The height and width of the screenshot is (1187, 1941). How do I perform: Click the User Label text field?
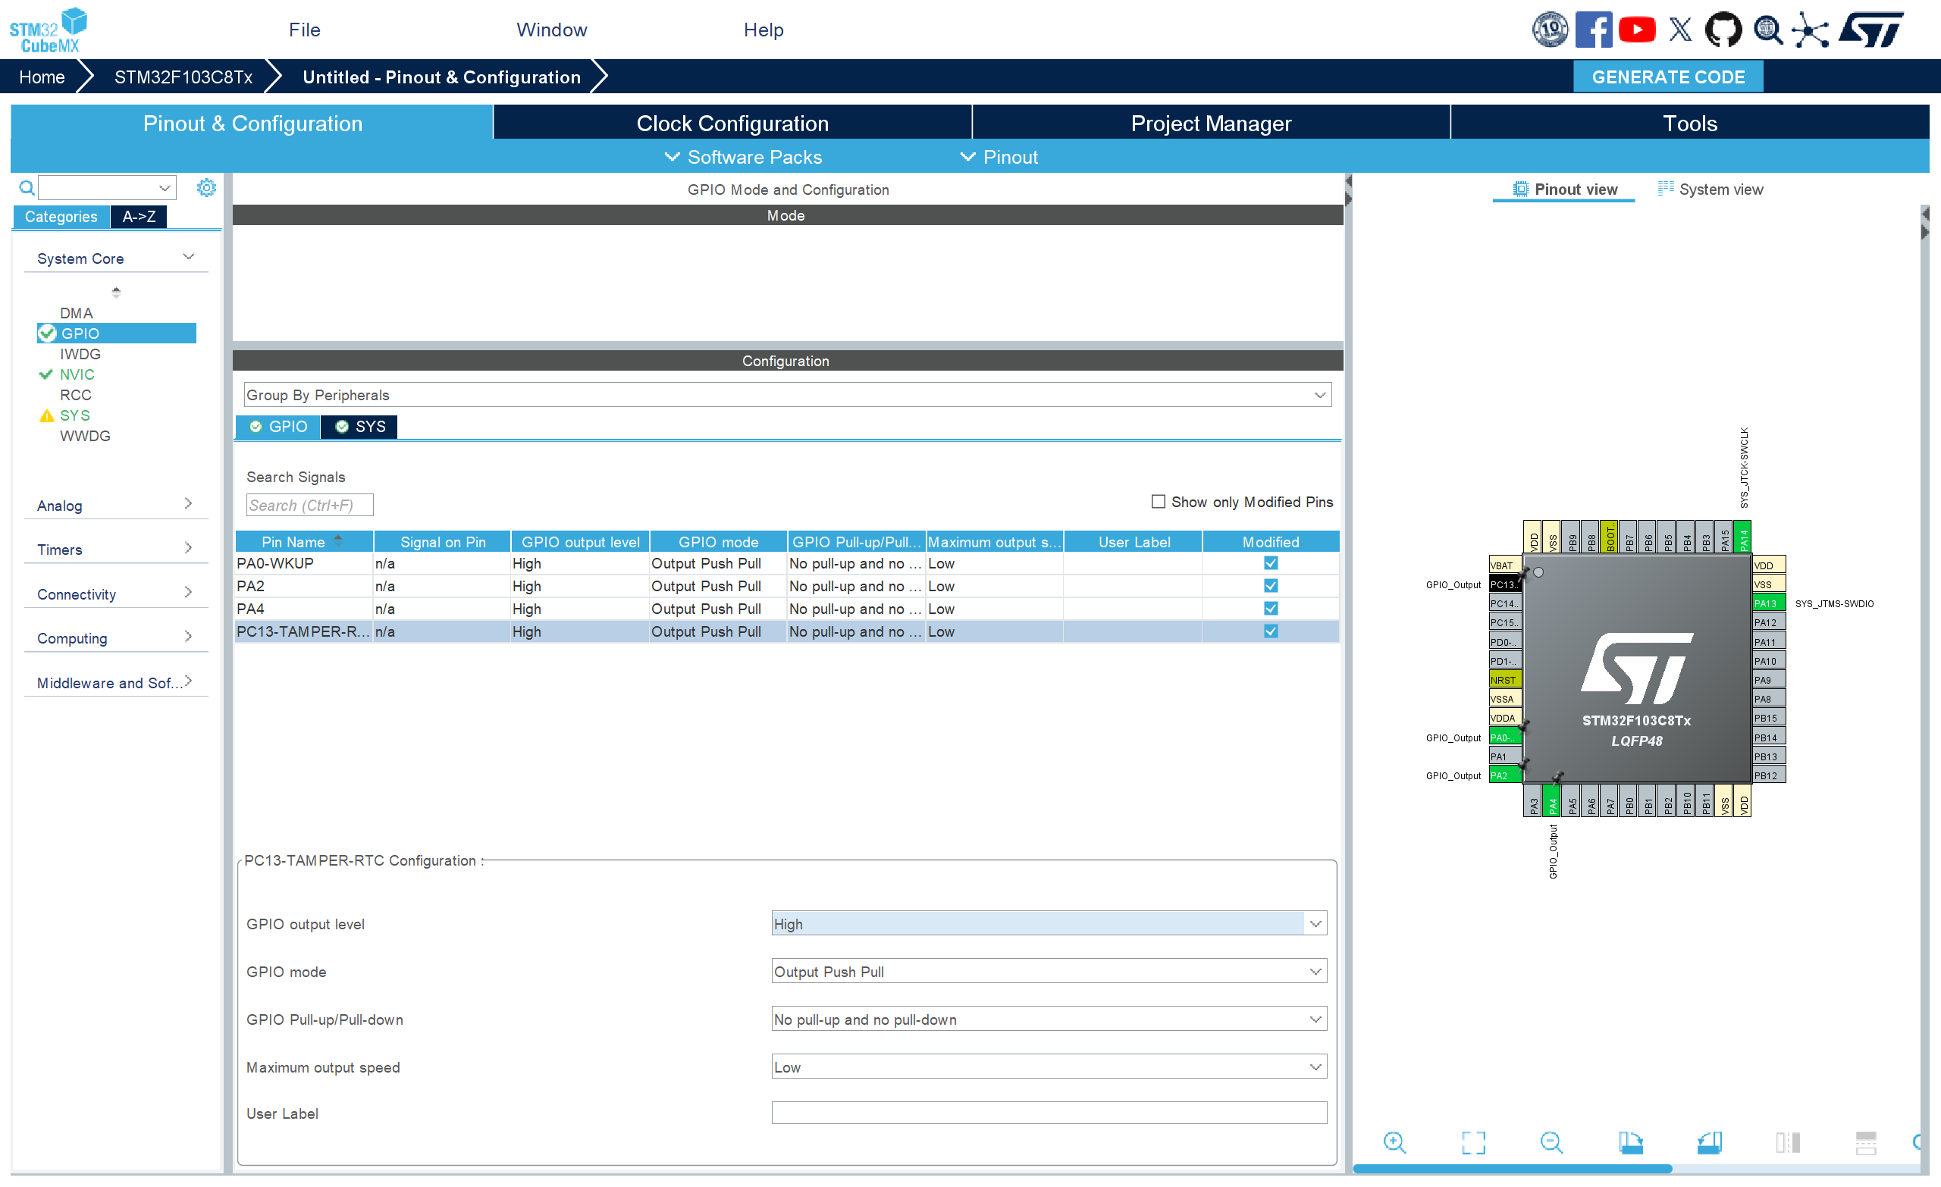point(1049,1113)
